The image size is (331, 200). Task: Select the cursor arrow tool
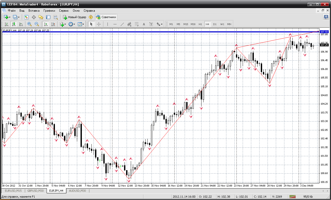click(x=91, y=24)
